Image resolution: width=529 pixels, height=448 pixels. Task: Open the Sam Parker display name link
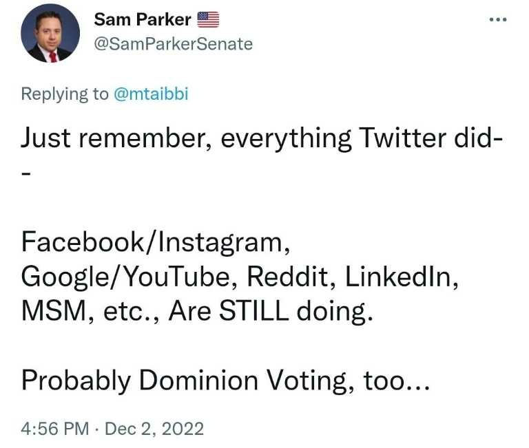[143, 20]
